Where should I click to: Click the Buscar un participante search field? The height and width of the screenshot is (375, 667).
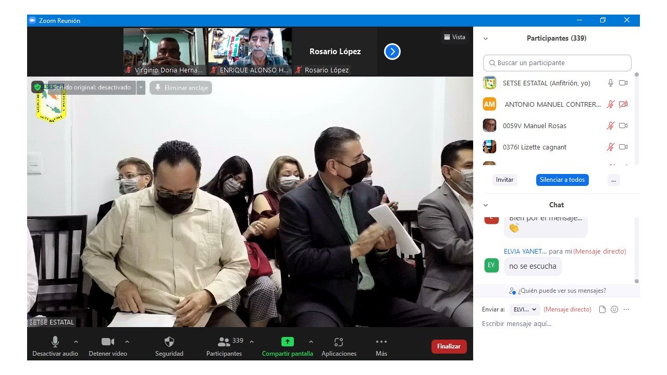pos(557,63)
